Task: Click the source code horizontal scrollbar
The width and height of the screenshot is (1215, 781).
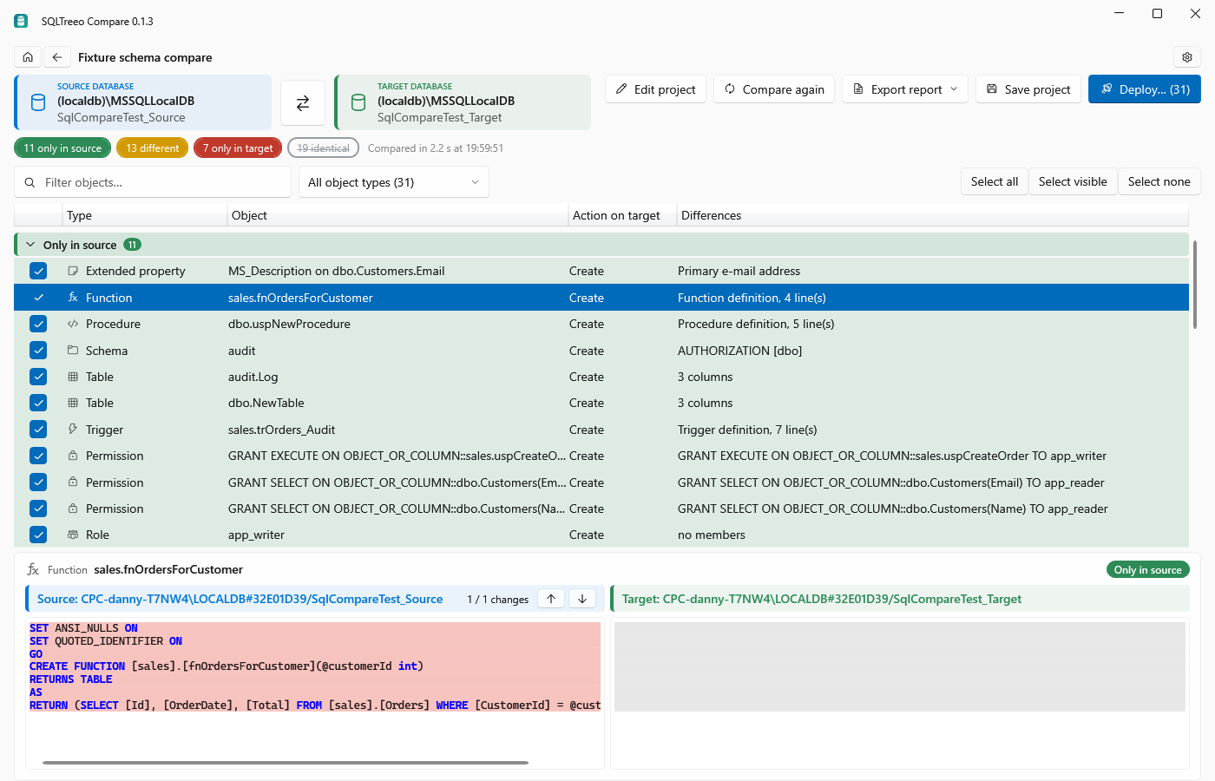Action: [x=286, y=763]
